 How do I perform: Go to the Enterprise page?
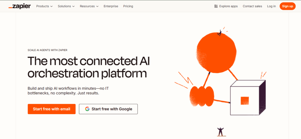click(x=111, y=6)
